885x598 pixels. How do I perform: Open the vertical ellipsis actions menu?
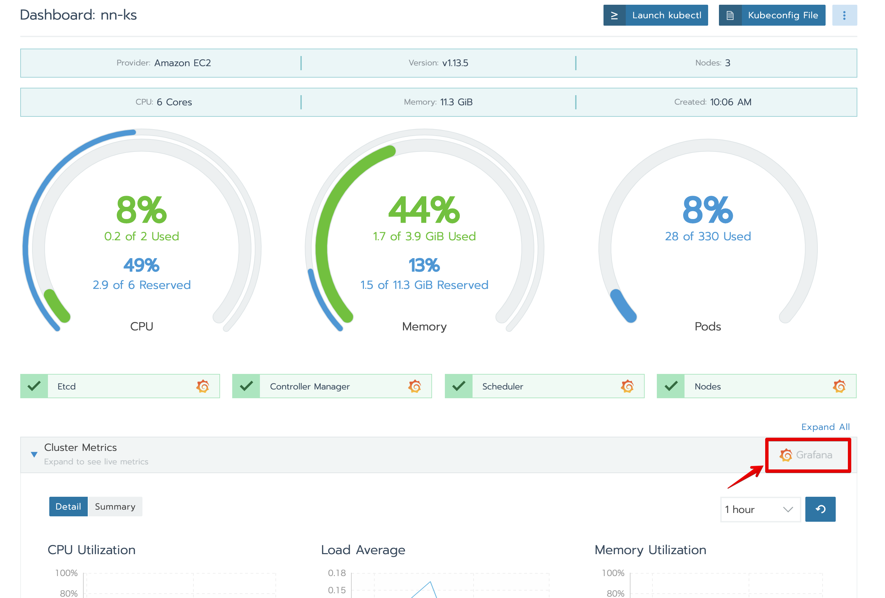(x=844, y=15)
